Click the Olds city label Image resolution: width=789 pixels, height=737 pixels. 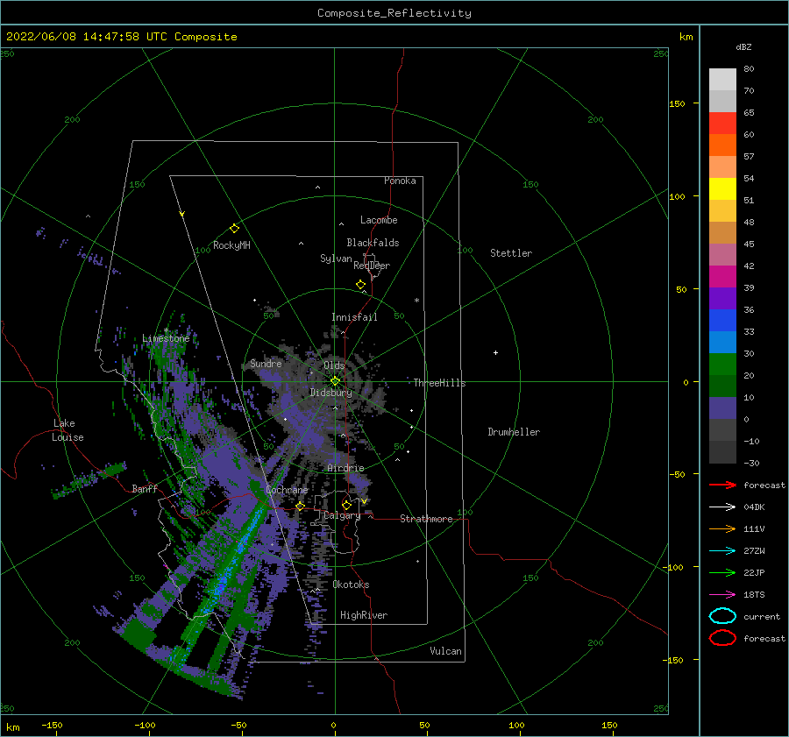click(x=334, y=365)
